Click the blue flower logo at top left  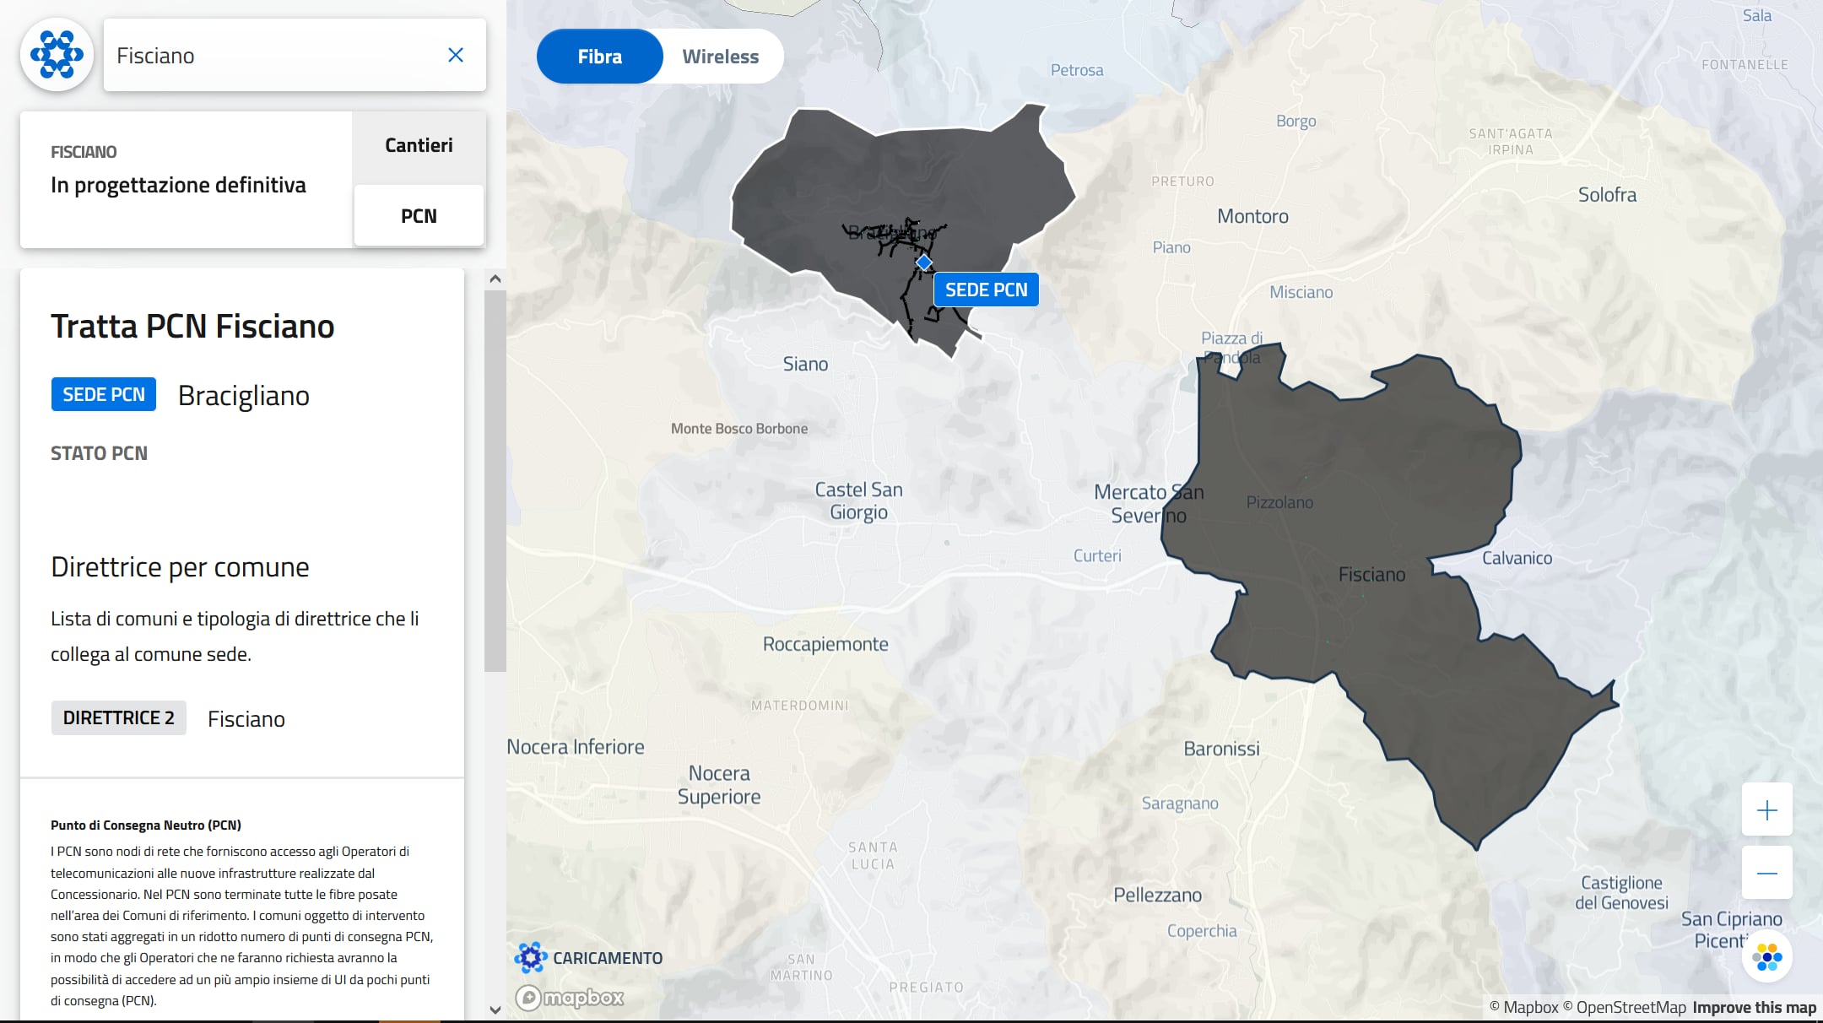click(57, 55)
